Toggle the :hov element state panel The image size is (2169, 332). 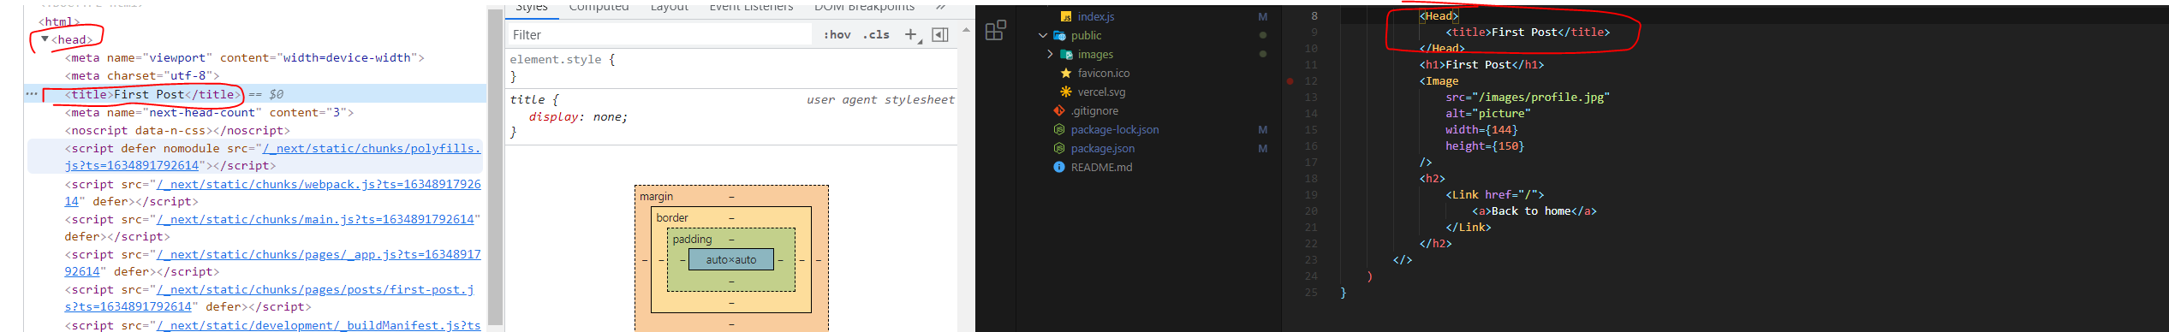pyautogui.click(x=837, y=34)
